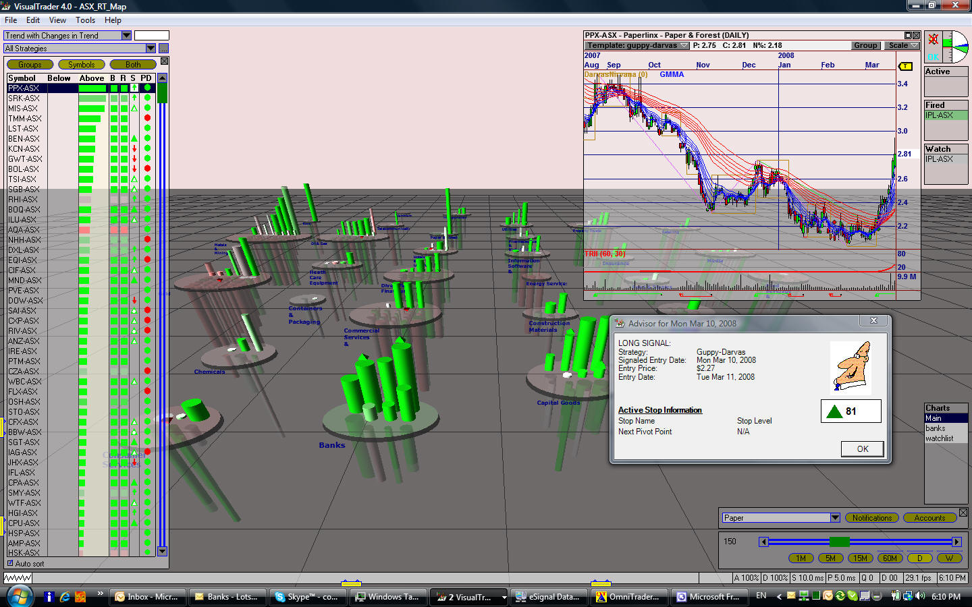The width and height of the screenshot is (972, 607).
Task: Close the Advisor dialog
Action: pyautogui.click(x=873, y=320)
